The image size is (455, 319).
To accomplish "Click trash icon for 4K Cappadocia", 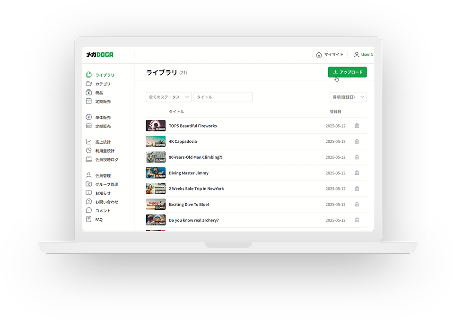I will [357, 141].
